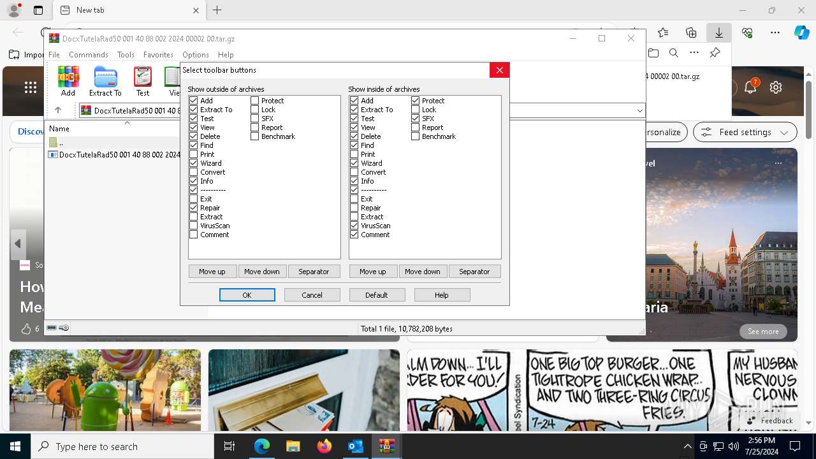The image size is (816, 459).
Task: Click Separator under inside archives list
Action: coord(475,272)
